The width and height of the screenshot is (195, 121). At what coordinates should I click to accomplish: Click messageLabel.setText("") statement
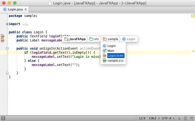click(56, 65)
